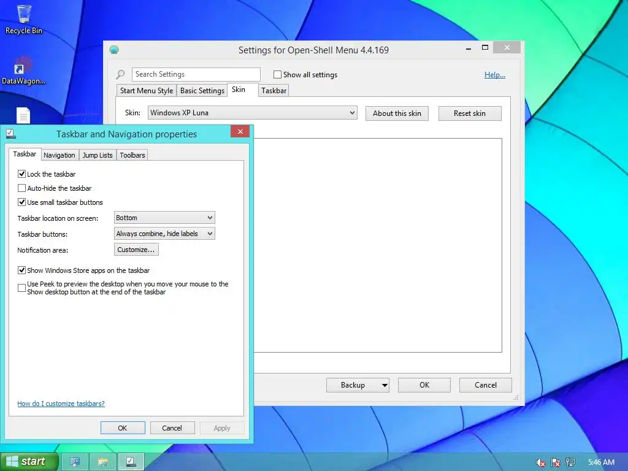The image size is (628, 471).
Task: Click the magnifier icon beside Search Settings
Action: [x=120, y=74]
